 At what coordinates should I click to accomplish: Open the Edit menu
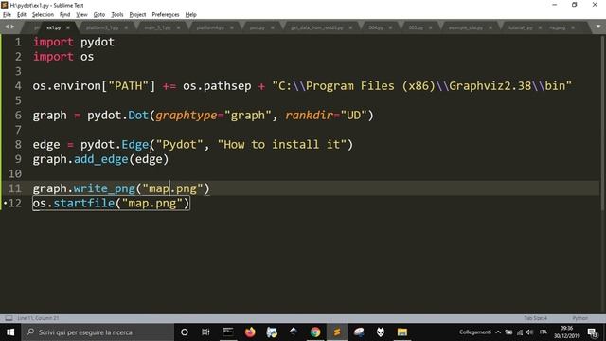point(22,15)
